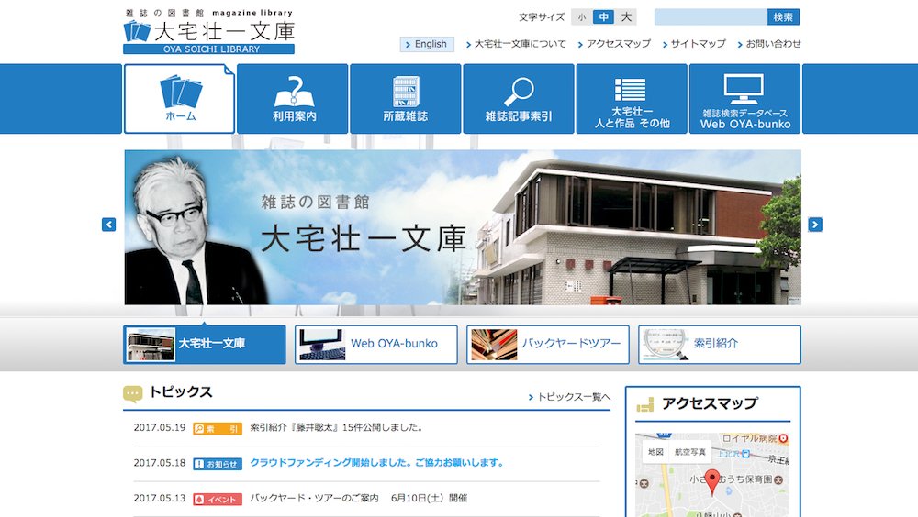Image resolution: width=918 pixels, height=517 pixels.
Task: Select the 索引紹介 slide tab
Action: pyautogui.click(x=720, y=345)
